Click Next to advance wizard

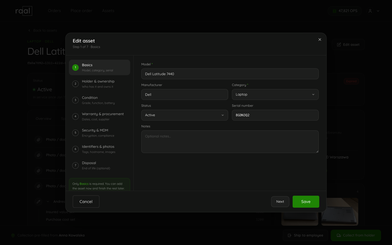coord(280,202)
